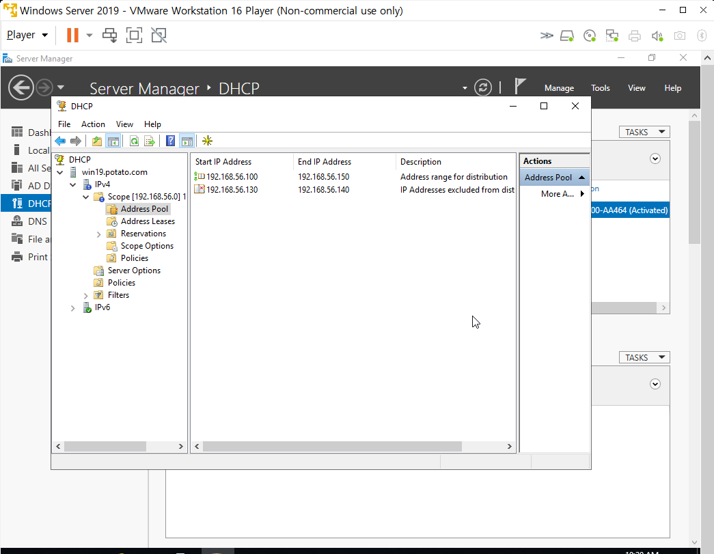Toggle Show/Hide Console Tree toolbar icon
Screen dimensions: 714x554
pos(113,141)
